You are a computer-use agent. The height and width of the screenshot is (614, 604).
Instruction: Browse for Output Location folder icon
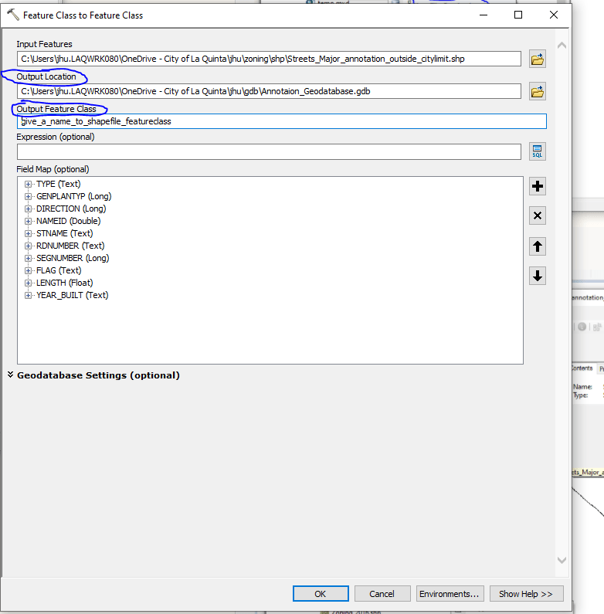point(538,92)
